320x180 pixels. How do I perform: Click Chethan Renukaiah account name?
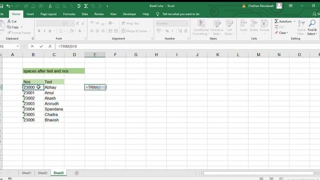coord(260,6)
